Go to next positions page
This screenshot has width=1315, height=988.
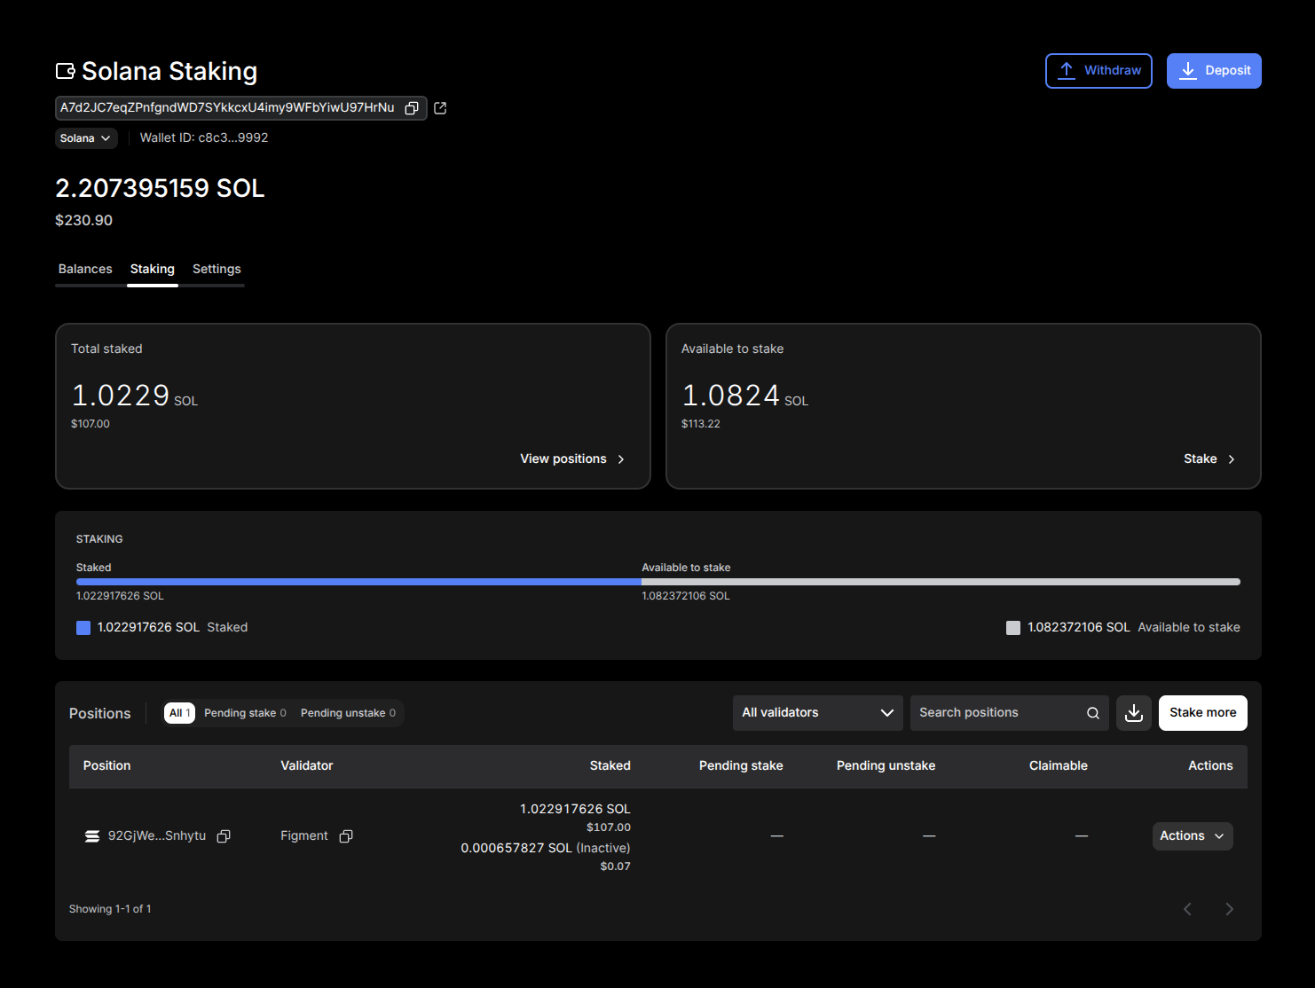(x=1229, y=909)
